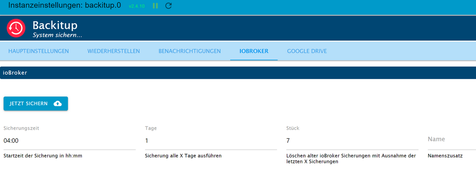Switch to the Wiederherstellen tab
The width and height of the screenshot is (476, 170).
point(114,51)
